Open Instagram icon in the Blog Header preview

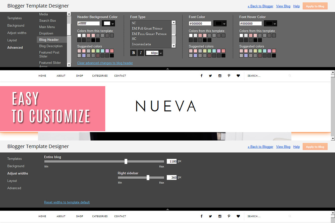220,76
